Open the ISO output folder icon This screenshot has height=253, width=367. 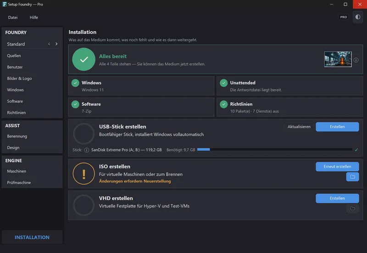coord(352,177)
